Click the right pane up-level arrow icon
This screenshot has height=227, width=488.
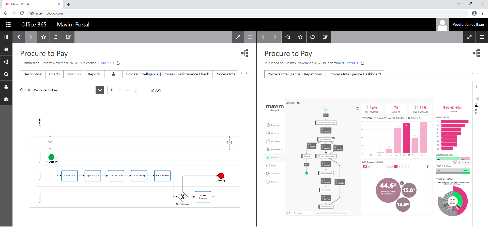[x=288, y=37]
